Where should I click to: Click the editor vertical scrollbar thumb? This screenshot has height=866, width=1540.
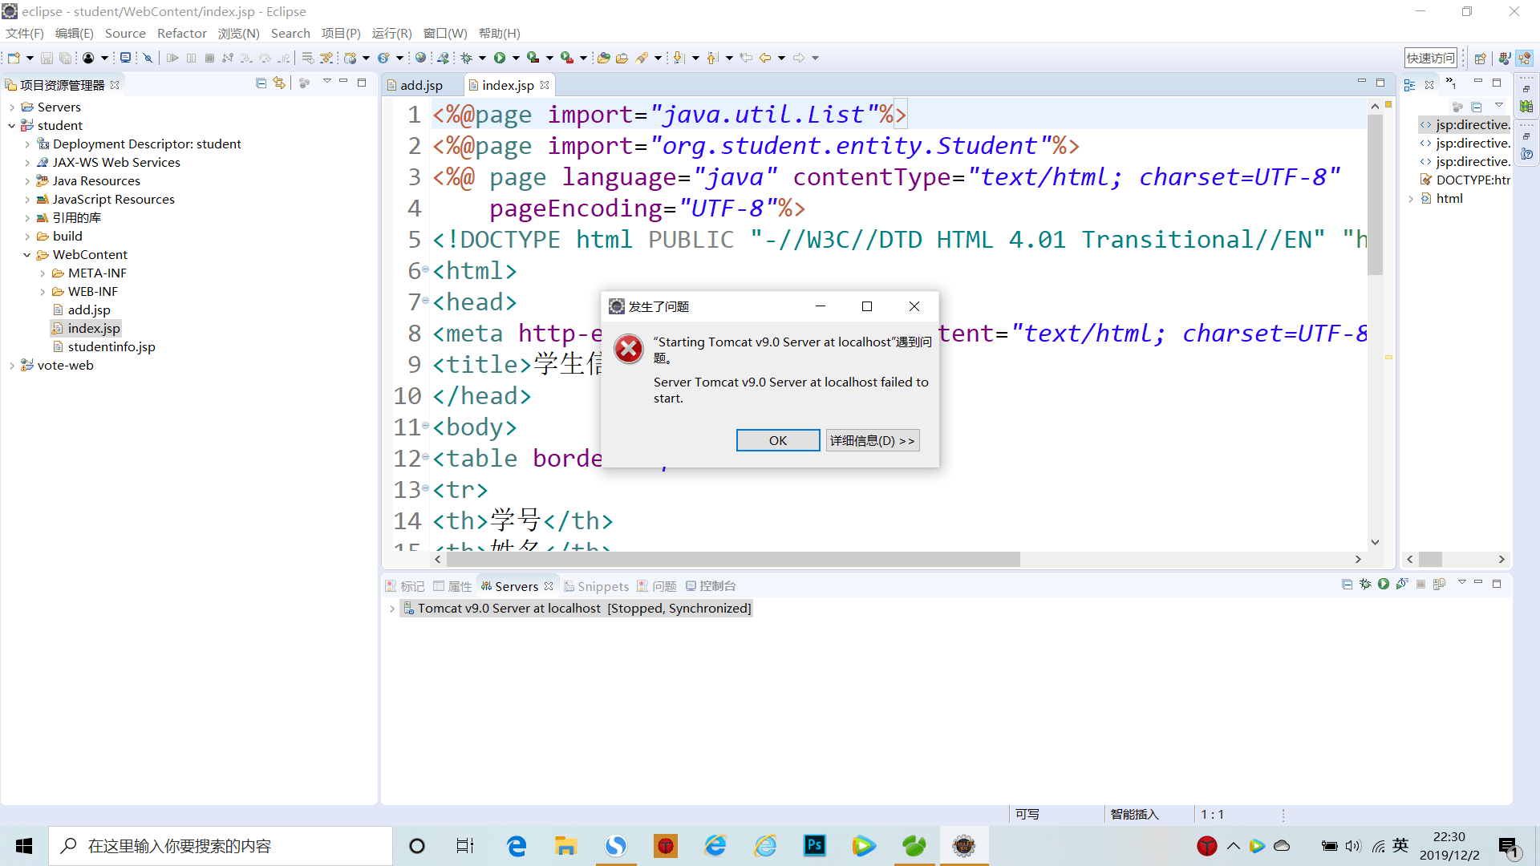tap(1375, 194)
